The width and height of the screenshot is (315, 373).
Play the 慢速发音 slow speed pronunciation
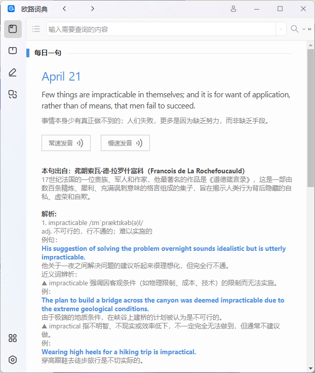[125, 143]
